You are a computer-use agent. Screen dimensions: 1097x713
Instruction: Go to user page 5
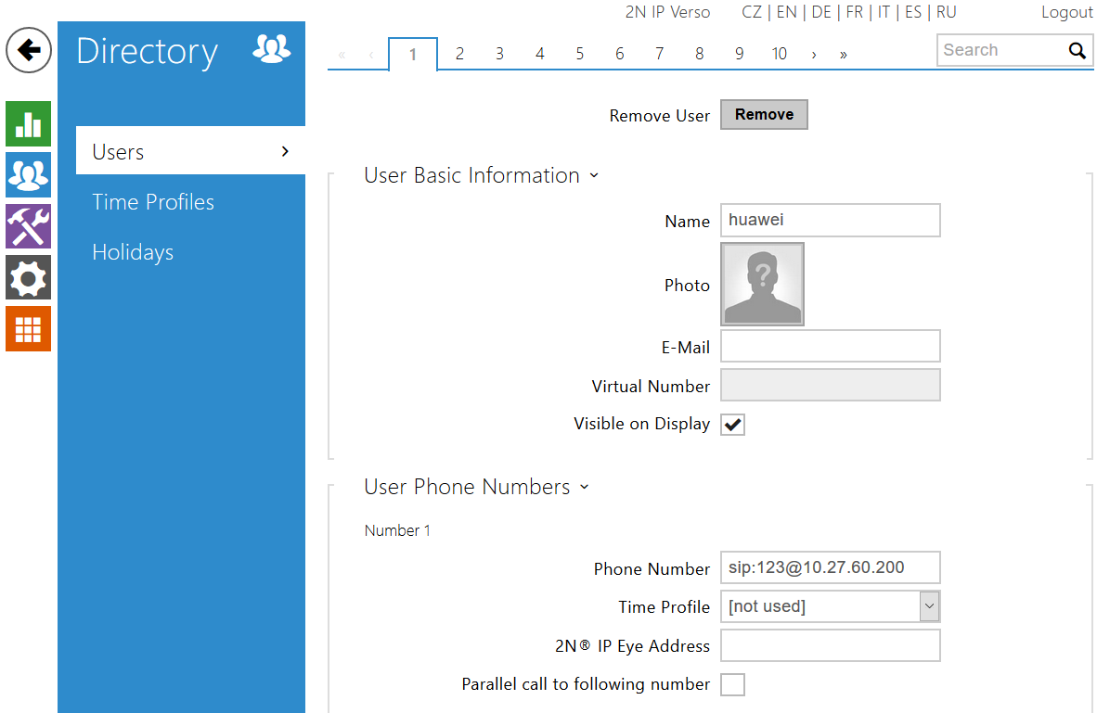579,54
